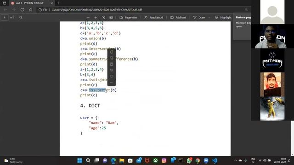Select the Highlight tool
Screen dimensions: 294x165
coord(223,17)
